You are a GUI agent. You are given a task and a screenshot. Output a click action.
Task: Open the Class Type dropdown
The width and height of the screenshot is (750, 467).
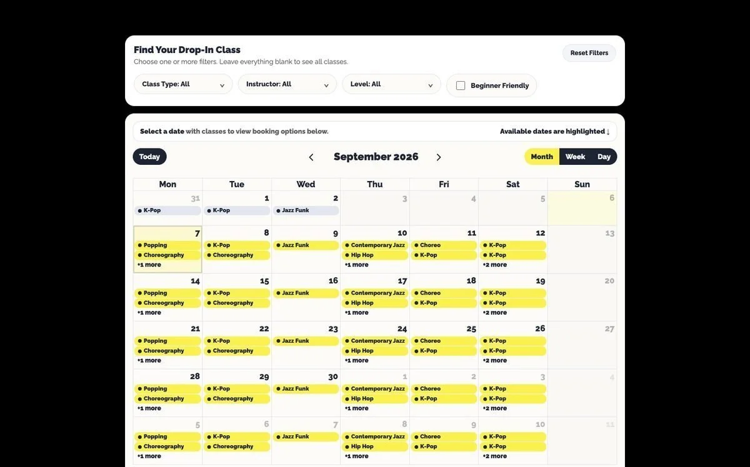click(183, 84)
